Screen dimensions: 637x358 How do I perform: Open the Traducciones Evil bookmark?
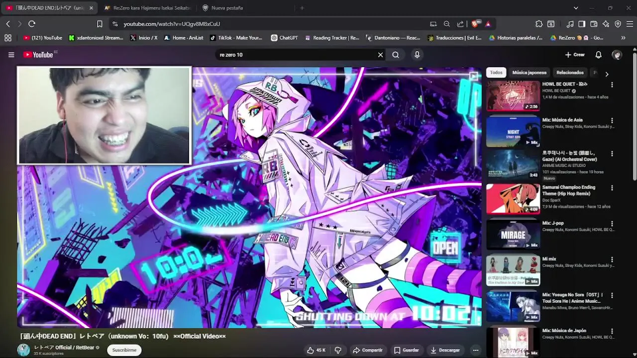click(455, 38)
